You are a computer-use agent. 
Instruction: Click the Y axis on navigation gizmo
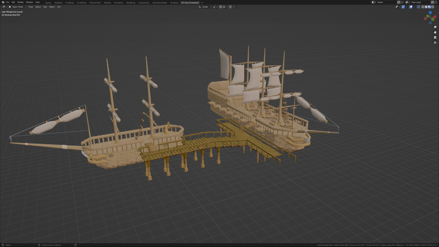click(x=428, y=16)
